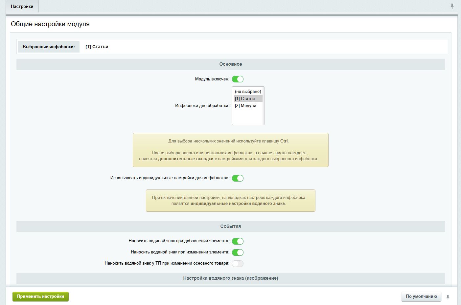Disable the Модуль включен switch
Screen dimensions: 461x305
click(238, 79)
